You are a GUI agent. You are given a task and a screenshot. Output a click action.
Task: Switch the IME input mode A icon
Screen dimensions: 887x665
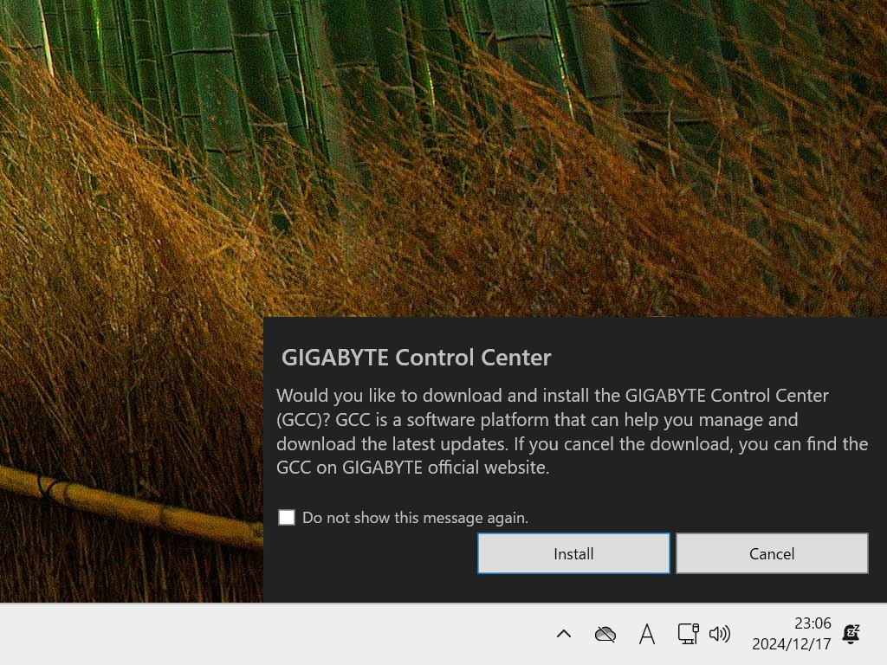pos(646,634)
